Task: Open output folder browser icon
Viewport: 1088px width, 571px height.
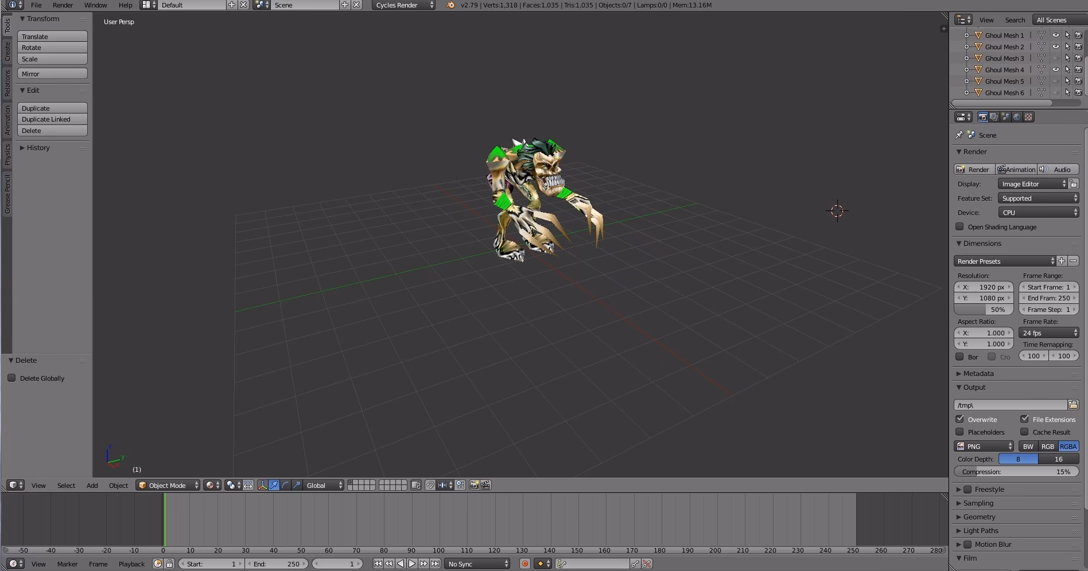Action: (x=1073, y=405)
